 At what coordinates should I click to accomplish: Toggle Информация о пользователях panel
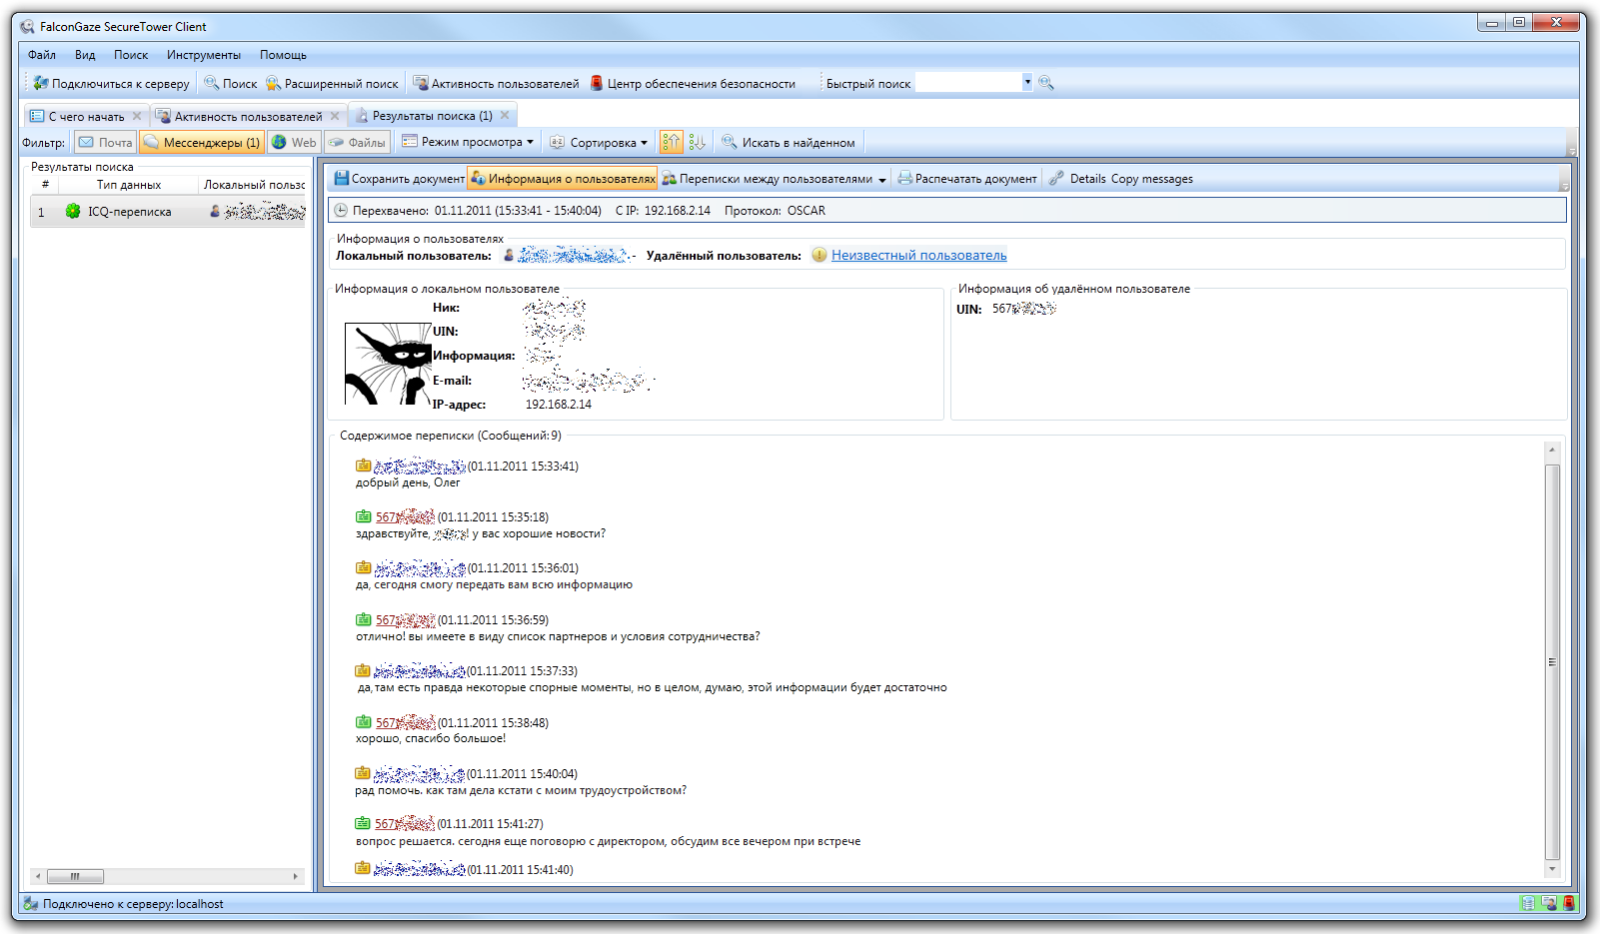(563, 178)
